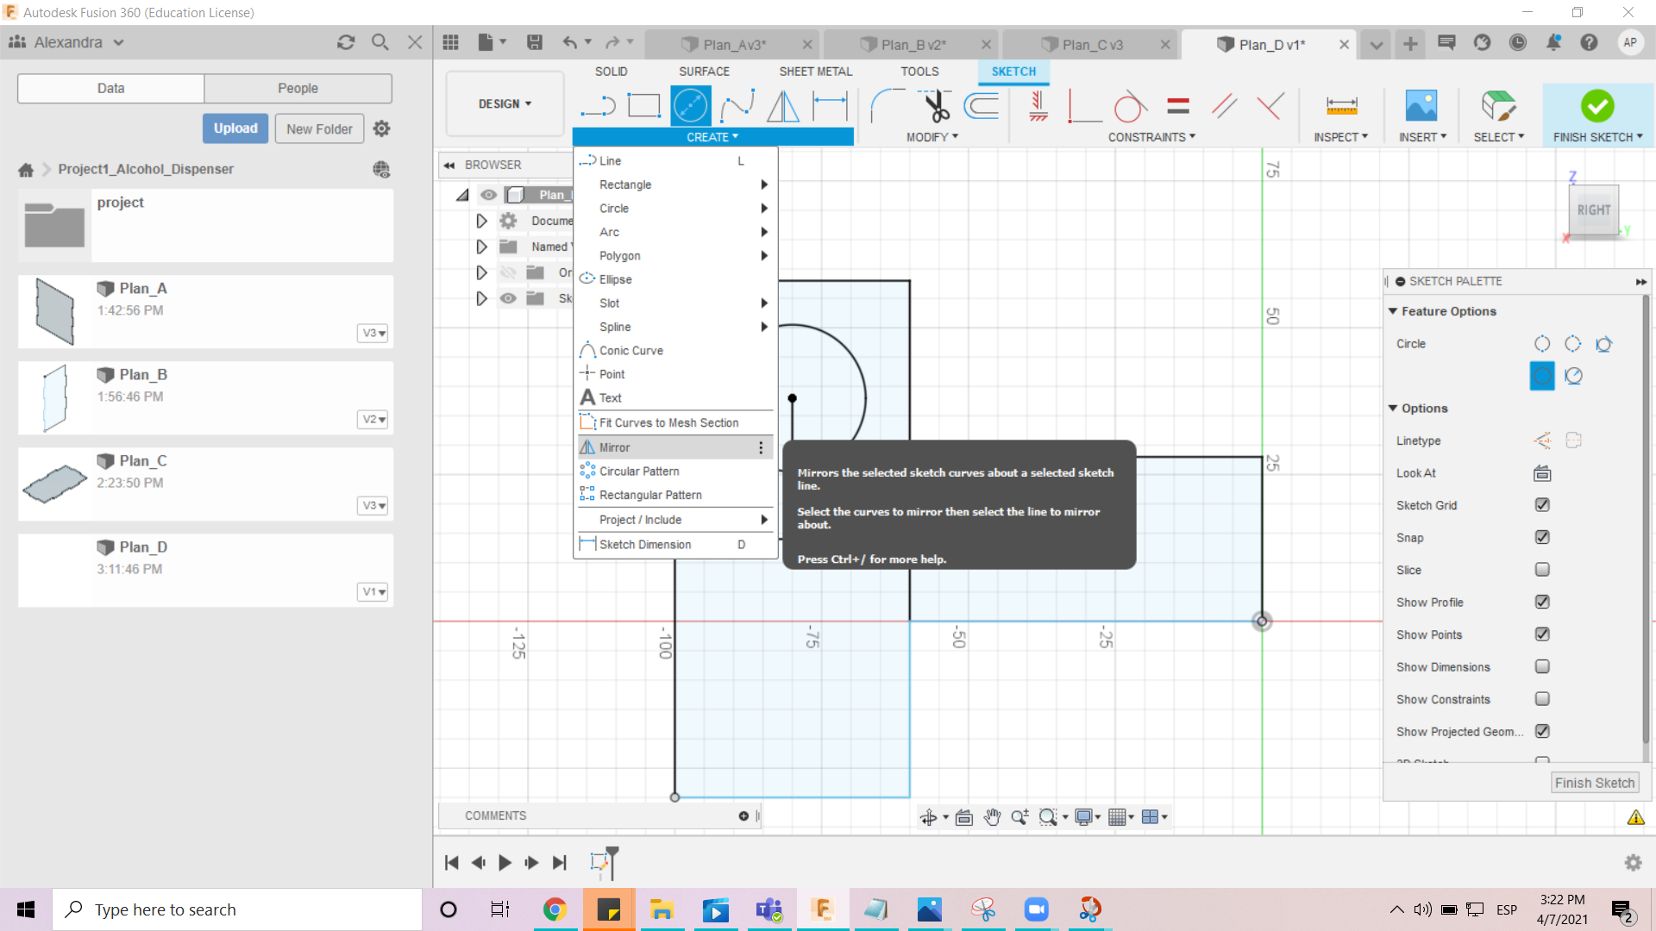Open the DESIGN workspace dropdown
Viewport: 1656px width, 931px height.
click(505, 103)
